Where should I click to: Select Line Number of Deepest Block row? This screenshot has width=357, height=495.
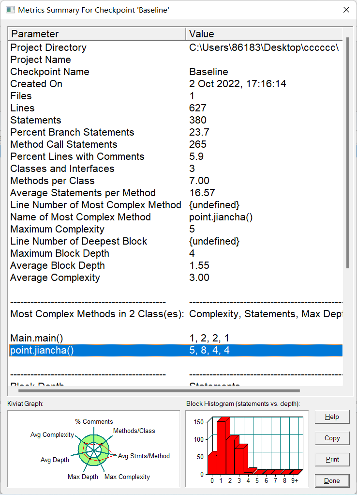(x=176, y=241)
